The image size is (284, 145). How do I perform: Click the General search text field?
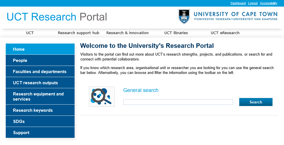point(178,102)
